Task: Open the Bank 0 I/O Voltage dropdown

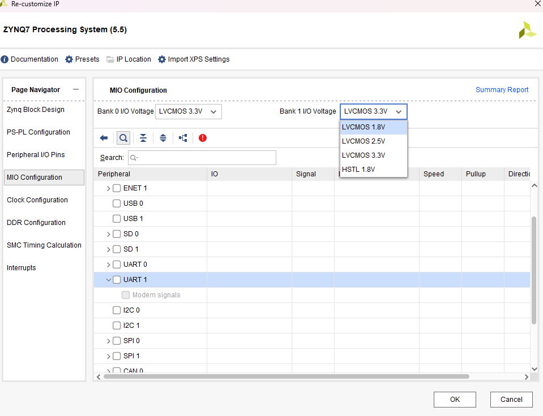Action: [x=189, y=111]
